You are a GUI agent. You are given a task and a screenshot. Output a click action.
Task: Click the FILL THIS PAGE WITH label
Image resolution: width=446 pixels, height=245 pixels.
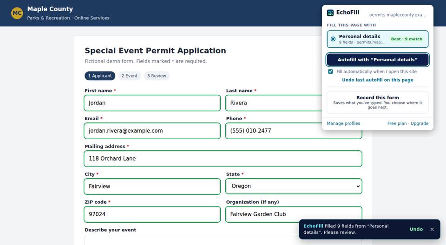point(351,25)
